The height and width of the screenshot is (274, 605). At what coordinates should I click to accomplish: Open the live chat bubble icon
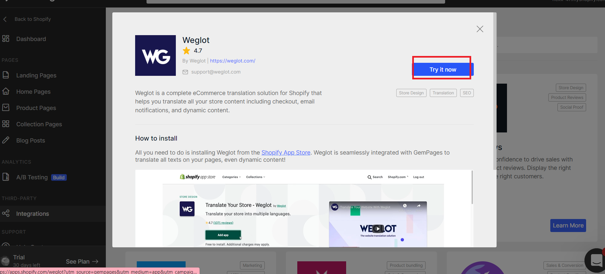[596, 260]
